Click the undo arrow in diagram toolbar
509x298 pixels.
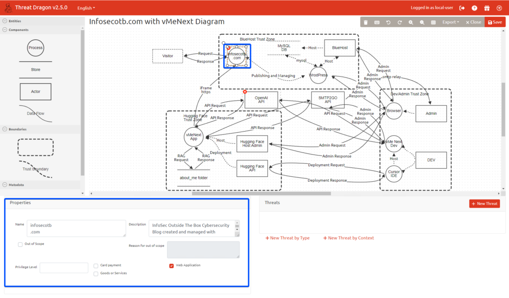pos(388,22)
